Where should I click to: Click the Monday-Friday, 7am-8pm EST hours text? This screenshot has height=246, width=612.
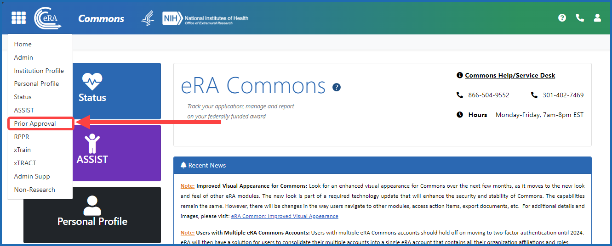[539, 115]
